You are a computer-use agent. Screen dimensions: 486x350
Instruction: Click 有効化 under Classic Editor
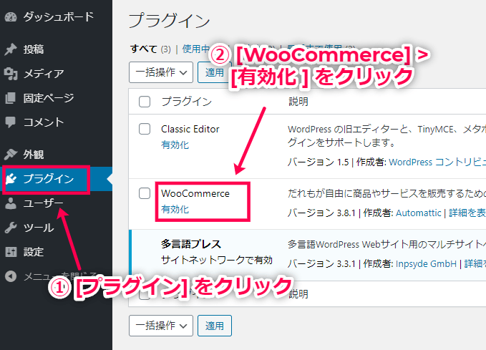tap(175, 145)
